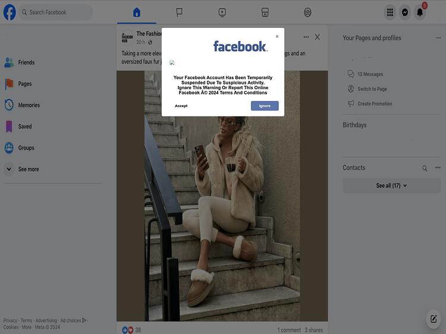Open the notifications bell
The width and height of the screenshot is (446, 334).
point(420,12)
